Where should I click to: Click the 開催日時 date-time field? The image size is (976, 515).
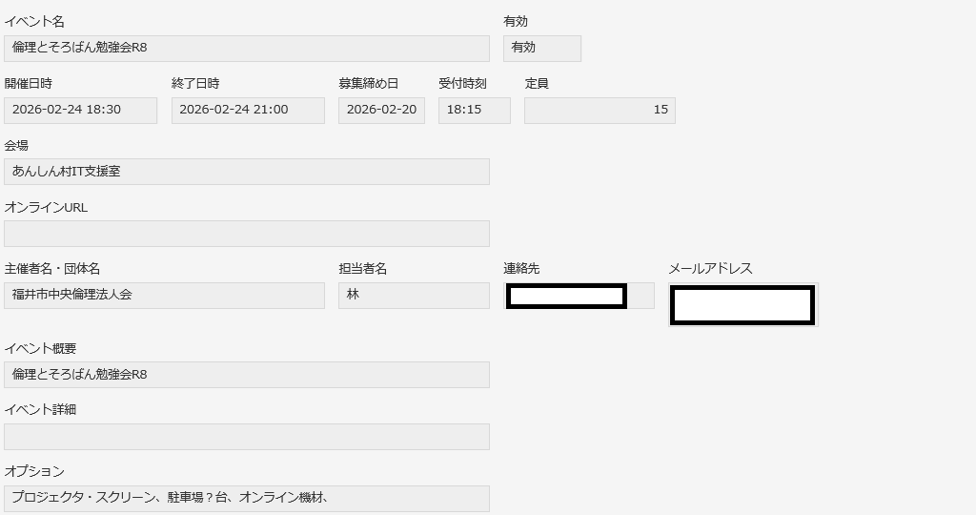[80, 111]
